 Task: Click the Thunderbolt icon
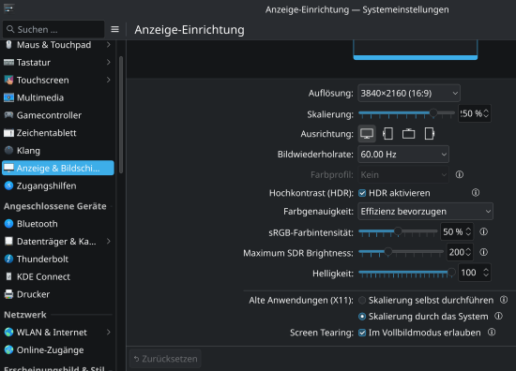[x=8, y=259]
